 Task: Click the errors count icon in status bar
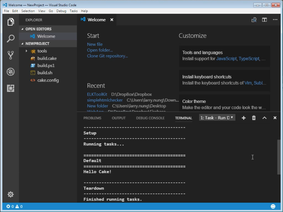tap(8, 206)
